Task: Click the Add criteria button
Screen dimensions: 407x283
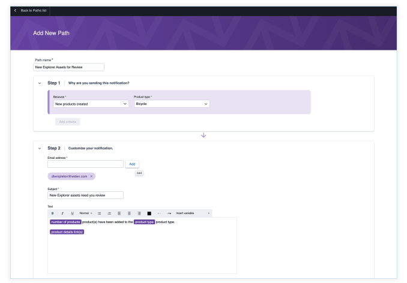Action: click(67, 122)
